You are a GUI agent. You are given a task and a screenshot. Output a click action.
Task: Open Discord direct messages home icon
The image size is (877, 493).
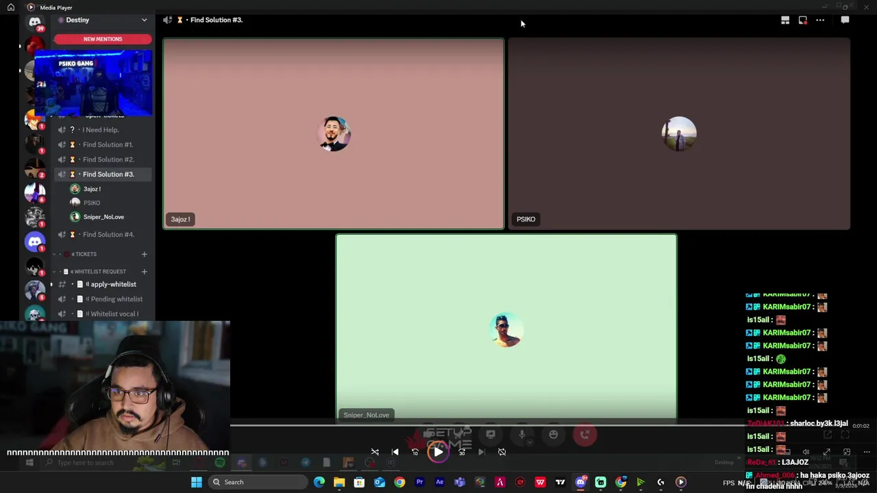pyautogui.click(x=35, y=22)
